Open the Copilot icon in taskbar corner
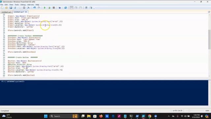 (x=207, y=116)
